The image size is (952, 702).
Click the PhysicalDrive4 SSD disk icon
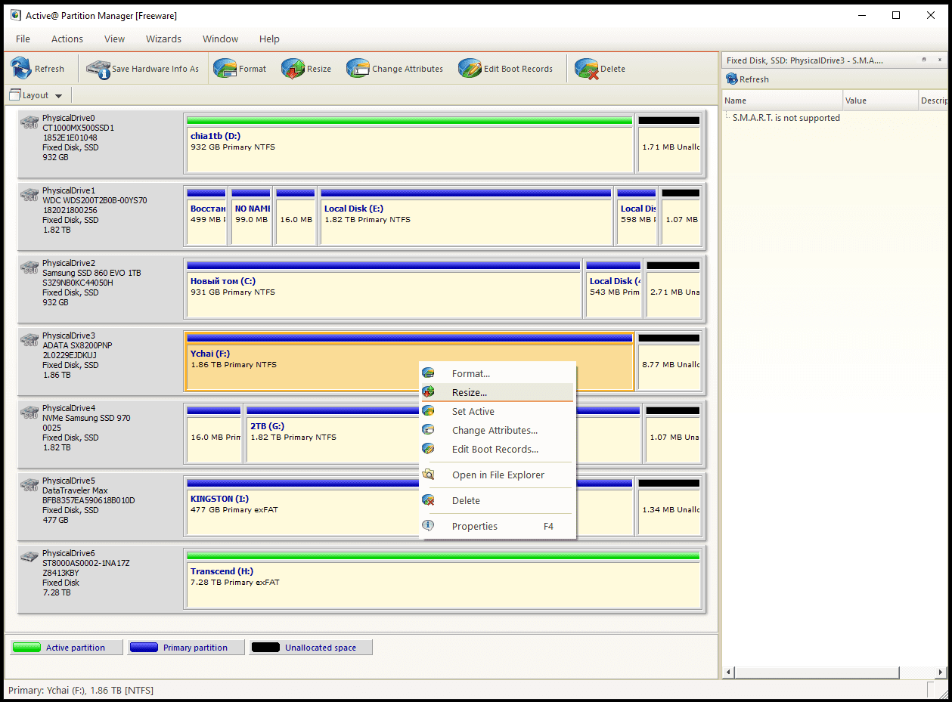tap(29, 412)
